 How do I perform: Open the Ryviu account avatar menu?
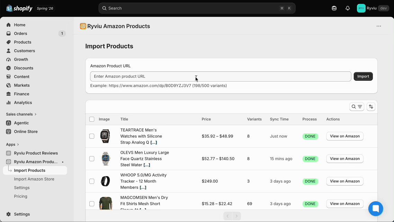tap(361, 8)
